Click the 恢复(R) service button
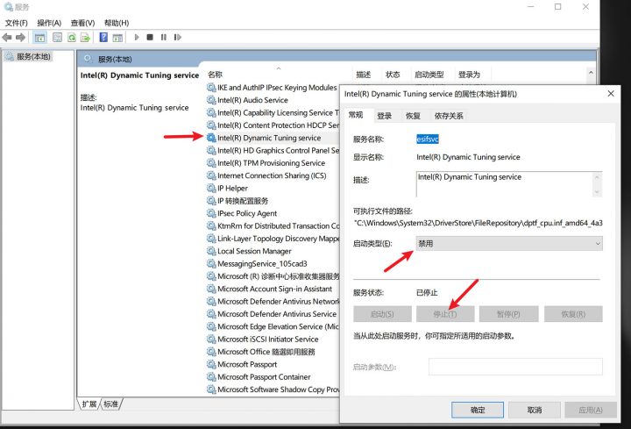631x429 pixels. [573, 314]
